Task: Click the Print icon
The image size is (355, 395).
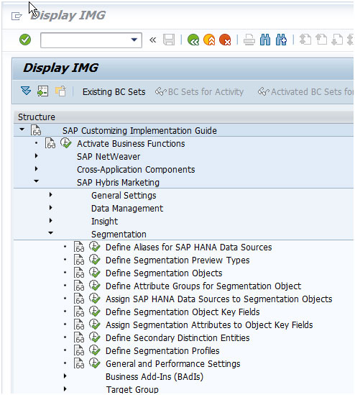Action: click(x=249, y=40)
